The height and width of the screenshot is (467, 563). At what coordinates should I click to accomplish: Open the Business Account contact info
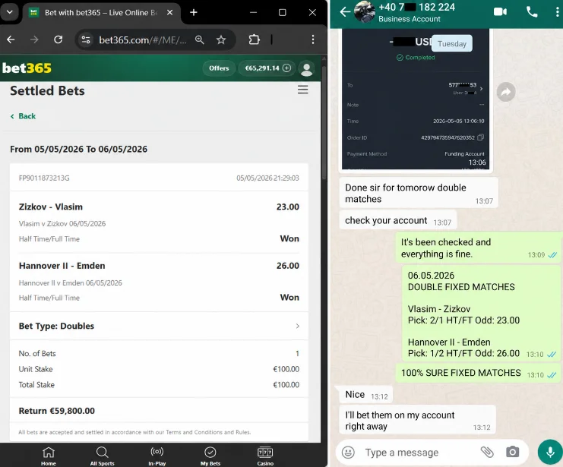[x=416, y=13]
